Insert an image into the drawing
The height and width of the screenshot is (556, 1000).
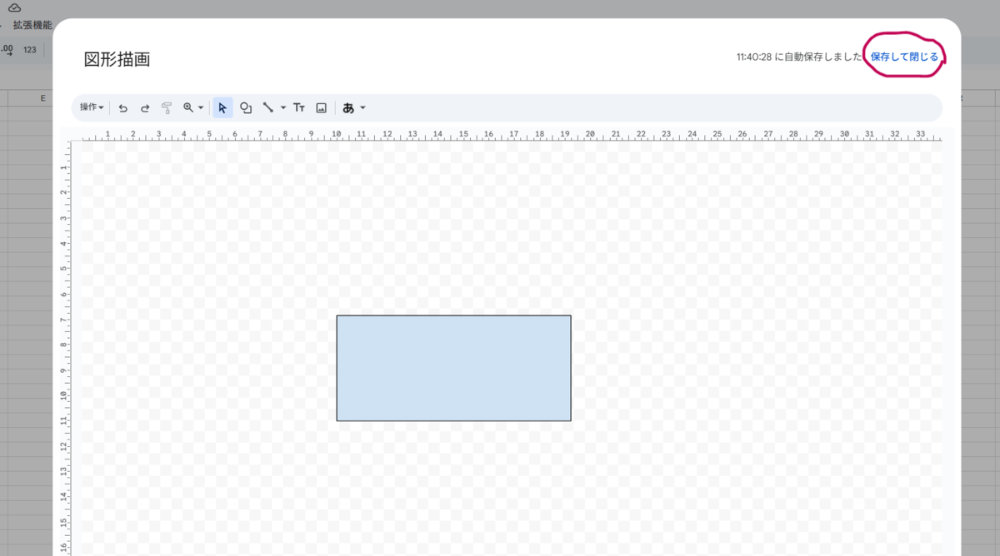pyautogui.click(x=322, y=107)
